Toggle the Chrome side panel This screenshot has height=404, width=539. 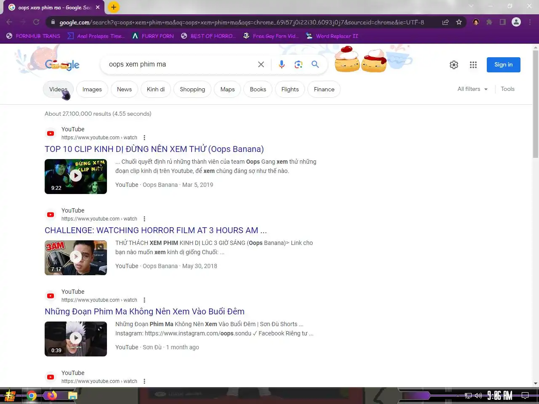(x=503, y=22)
